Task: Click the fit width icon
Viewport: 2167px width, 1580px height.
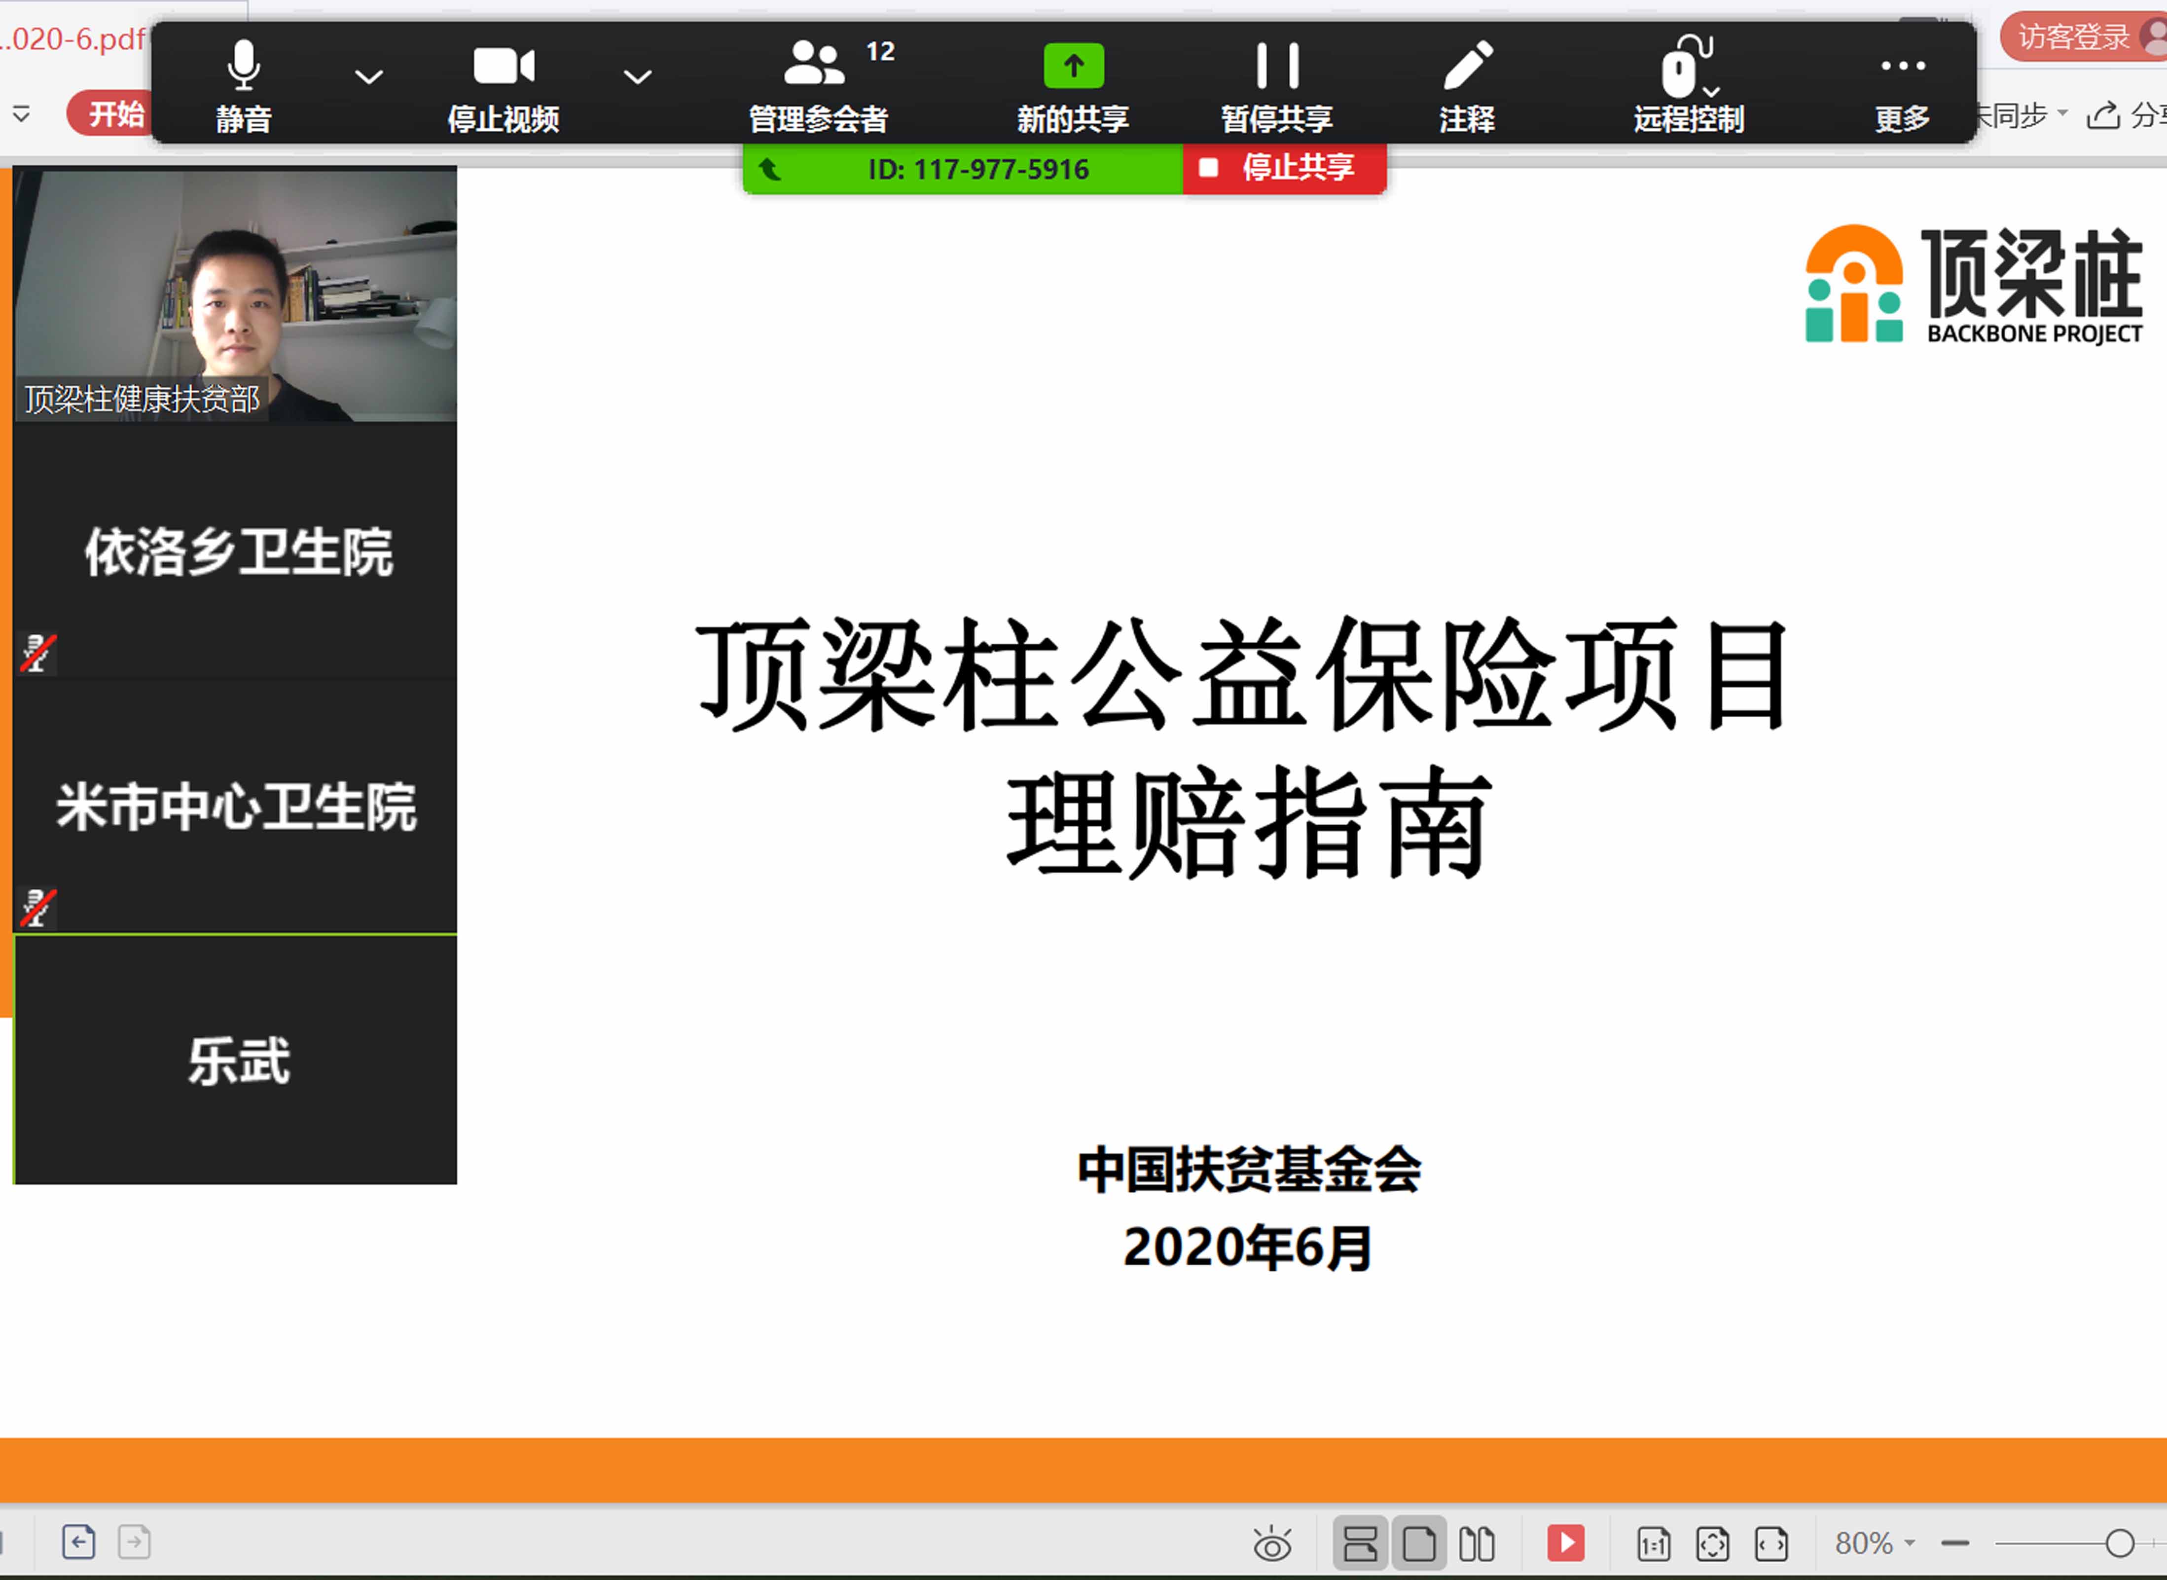Action: [1771, 1543]
